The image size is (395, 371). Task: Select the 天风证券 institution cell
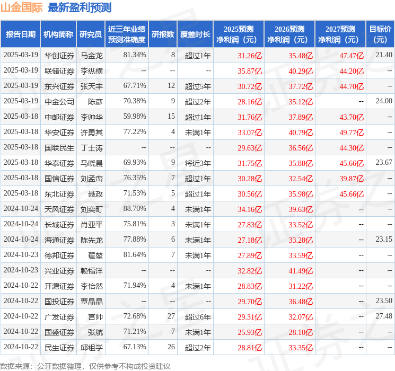click(x=59, y=209)
